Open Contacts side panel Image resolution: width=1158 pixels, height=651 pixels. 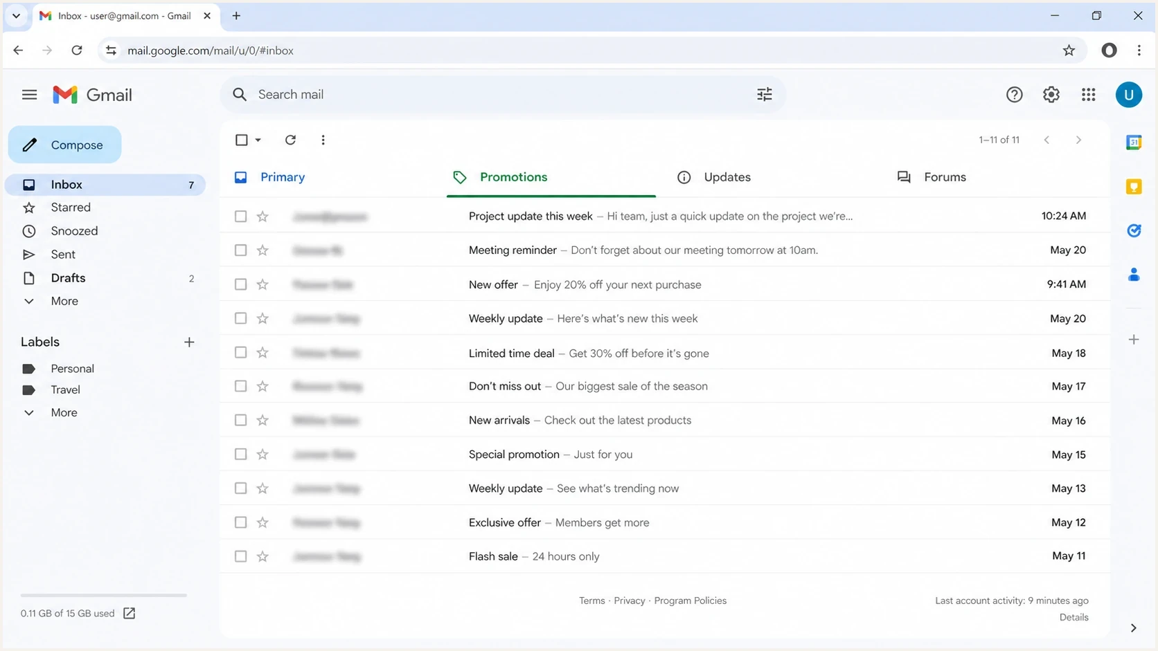[1133, 275]
